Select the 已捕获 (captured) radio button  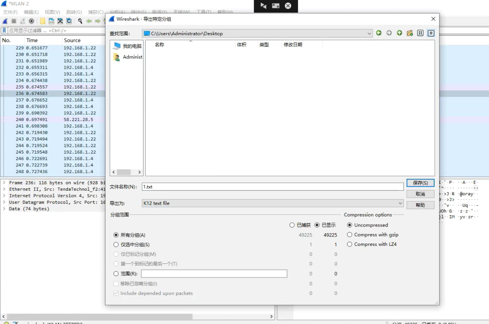click(292, 225)
